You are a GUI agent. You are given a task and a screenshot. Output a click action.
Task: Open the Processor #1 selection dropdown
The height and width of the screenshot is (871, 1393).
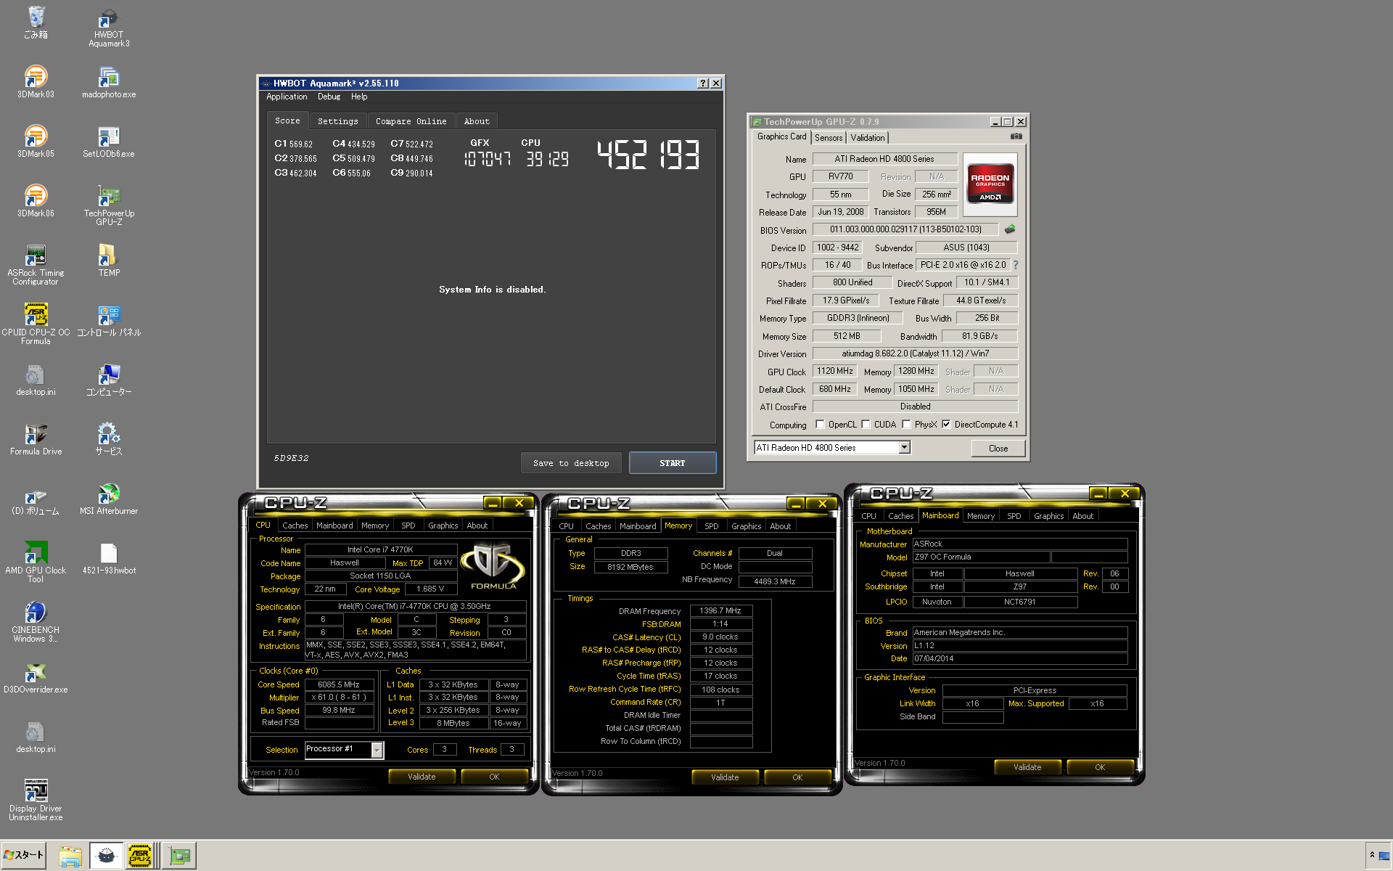[377, 750]
